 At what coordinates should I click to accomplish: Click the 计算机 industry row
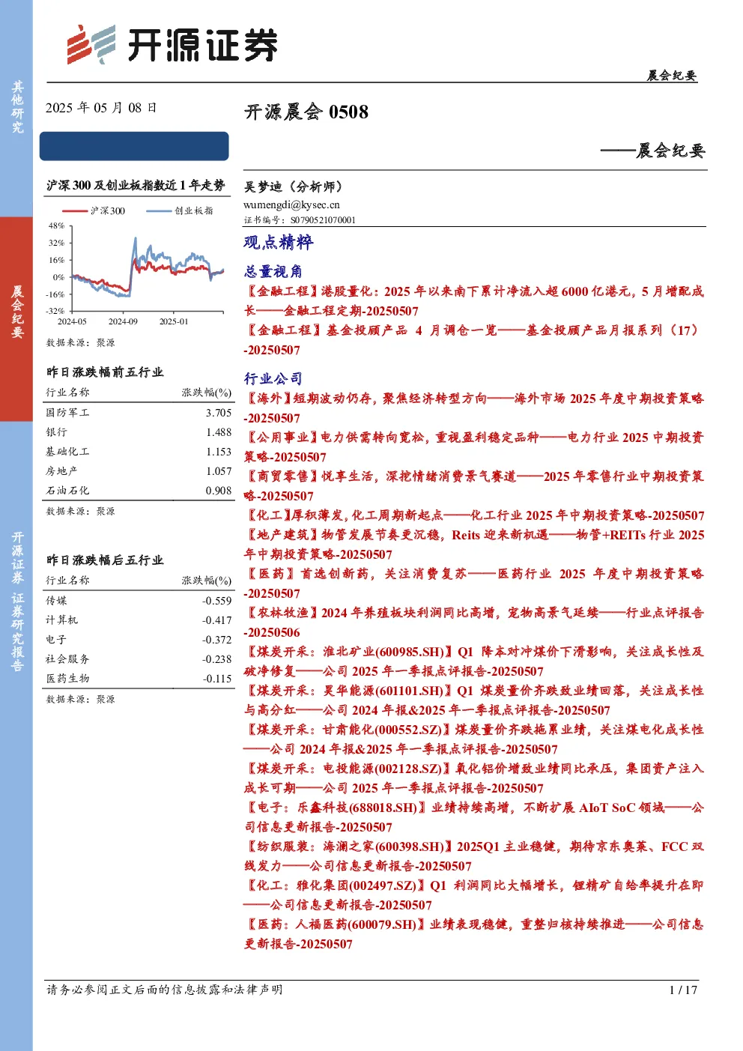point(139,620)
